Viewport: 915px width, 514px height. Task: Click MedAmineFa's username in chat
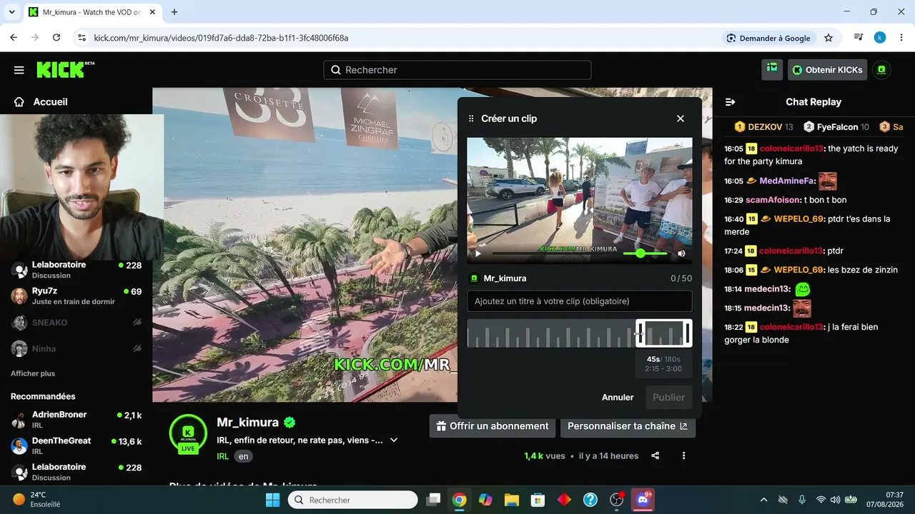786,181
